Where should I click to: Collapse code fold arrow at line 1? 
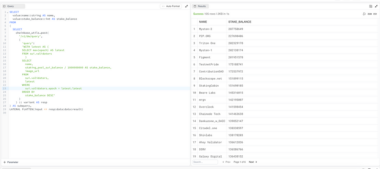point(7,12)
